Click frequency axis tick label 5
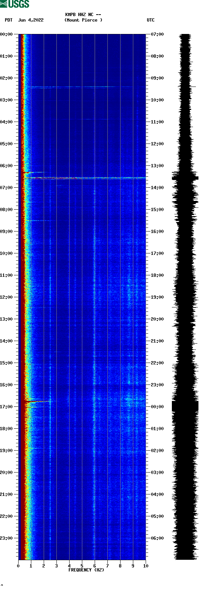201x589 pixels. click(x=82, y=566)
